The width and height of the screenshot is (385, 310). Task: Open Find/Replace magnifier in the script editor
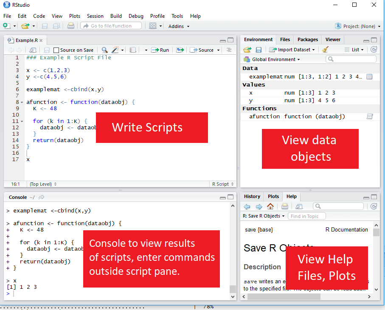point(104,50)
